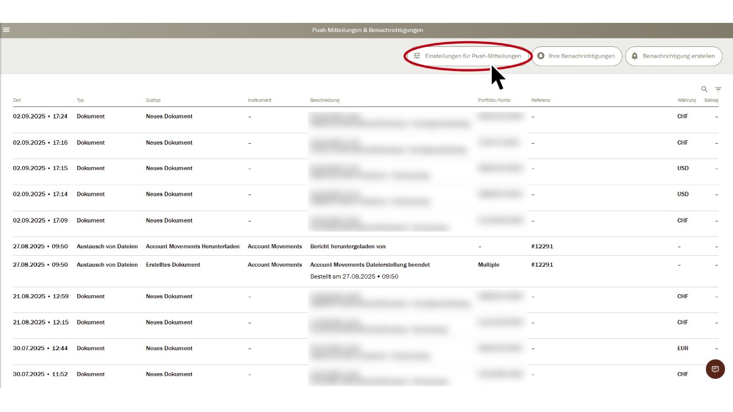Sort by the Typ column header
This screenshot has width=733, height=412.
point(80,100)
